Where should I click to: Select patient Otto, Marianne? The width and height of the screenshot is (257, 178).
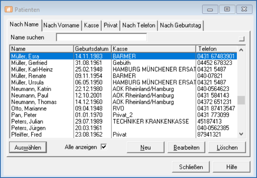(x=123, y=108)
